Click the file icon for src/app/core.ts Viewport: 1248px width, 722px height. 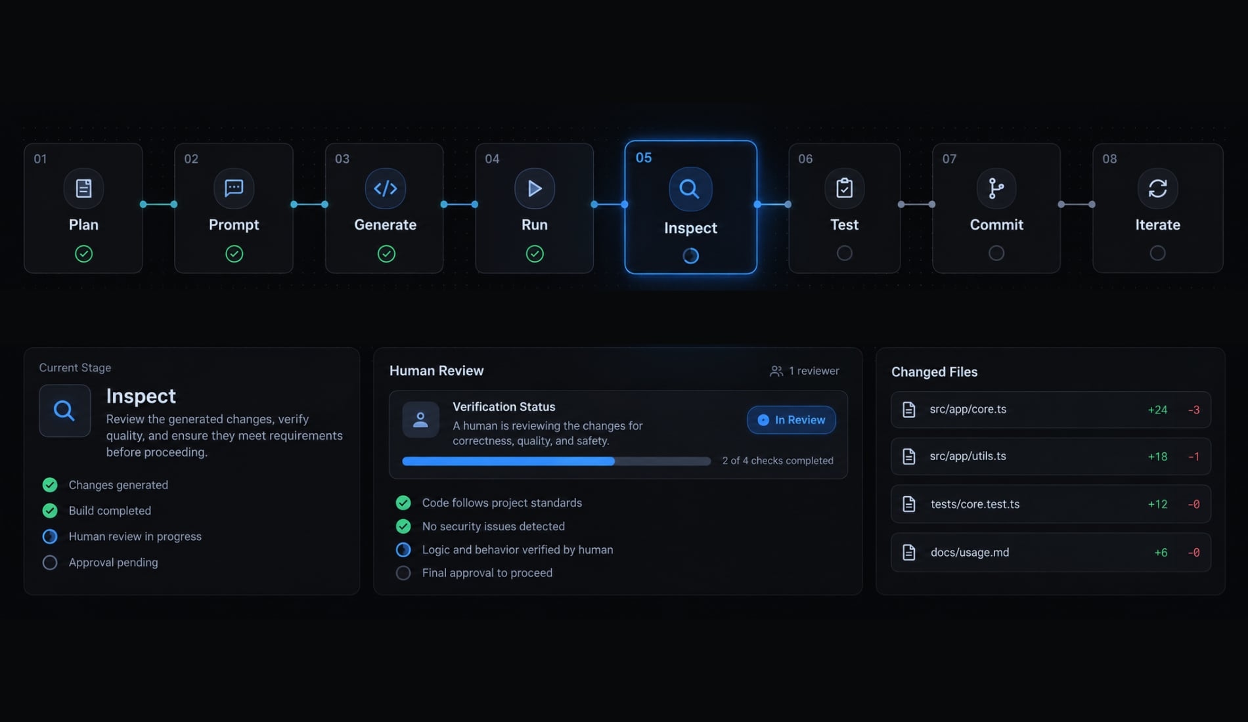909,410
